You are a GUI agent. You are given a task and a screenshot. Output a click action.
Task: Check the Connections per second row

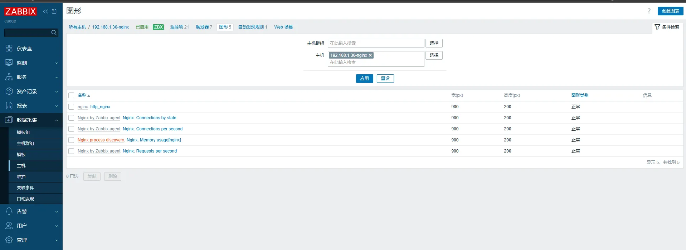coord(71,129)
